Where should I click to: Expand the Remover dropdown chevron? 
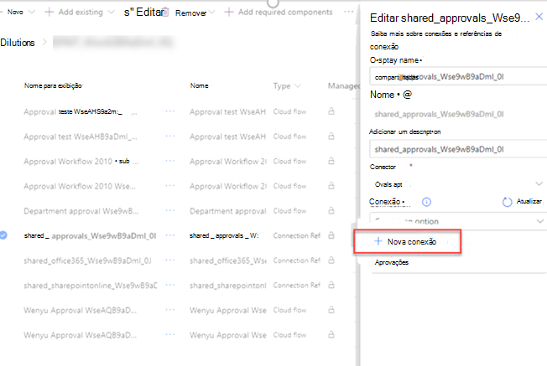click(x=211, y=13)
